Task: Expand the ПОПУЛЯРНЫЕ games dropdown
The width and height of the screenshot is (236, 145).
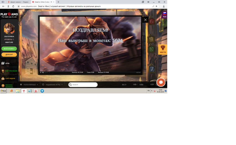Action: (x=29, y=85)
